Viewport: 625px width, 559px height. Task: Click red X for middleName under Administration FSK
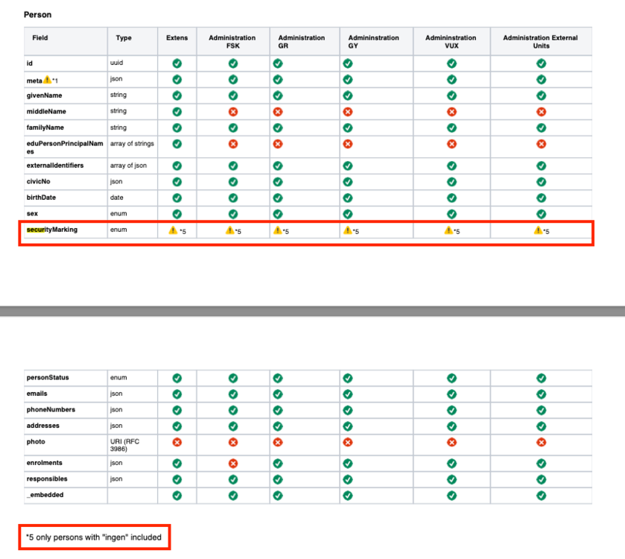pos(232,112)
